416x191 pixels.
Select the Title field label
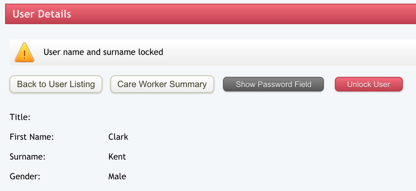tap(20, 117)
